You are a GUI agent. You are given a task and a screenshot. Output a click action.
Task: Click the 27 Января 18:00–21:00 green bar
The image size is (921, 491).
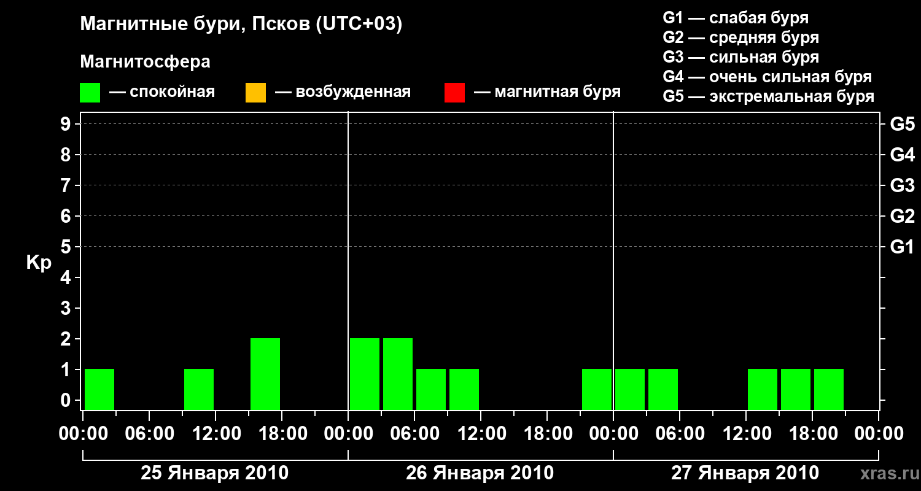[x=829, y=389]
